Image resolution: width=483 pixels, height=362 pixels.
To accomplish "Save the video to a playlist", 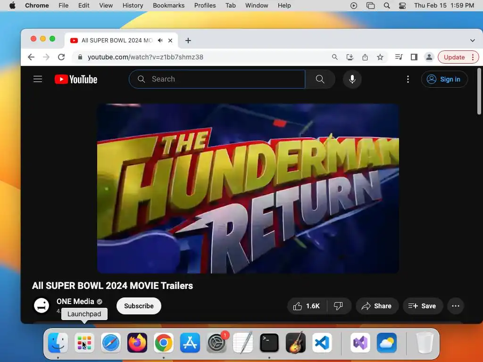I will [x=423, y=306].
